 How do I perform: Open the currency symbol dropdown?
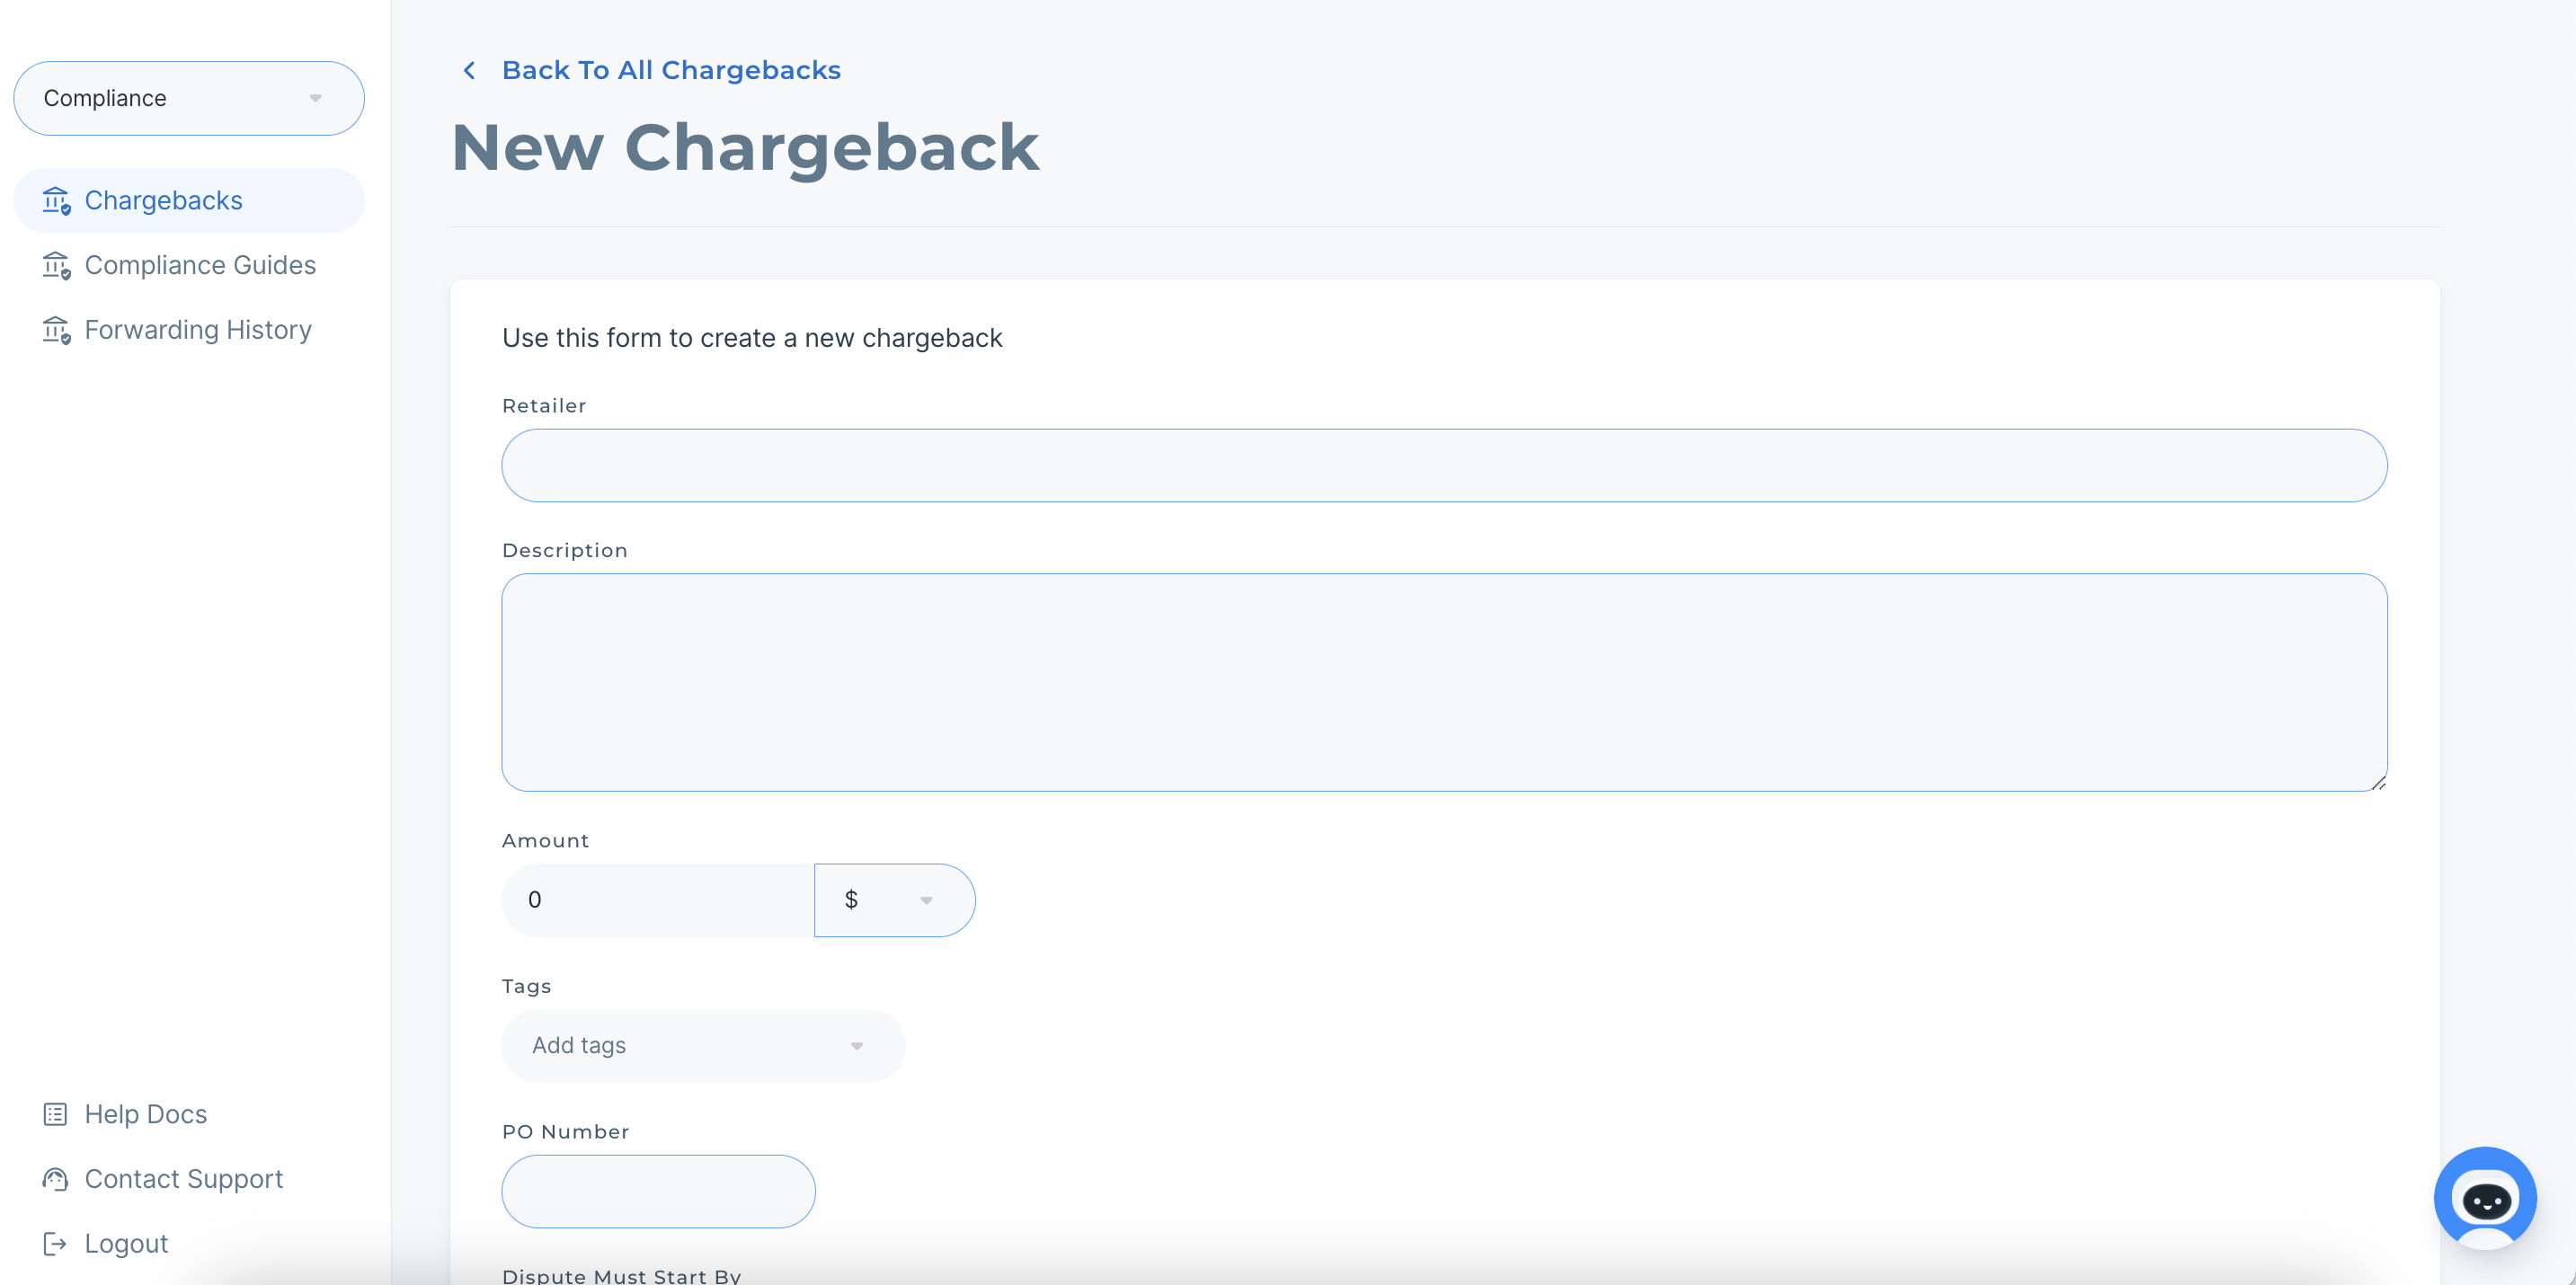coord(894,900)
